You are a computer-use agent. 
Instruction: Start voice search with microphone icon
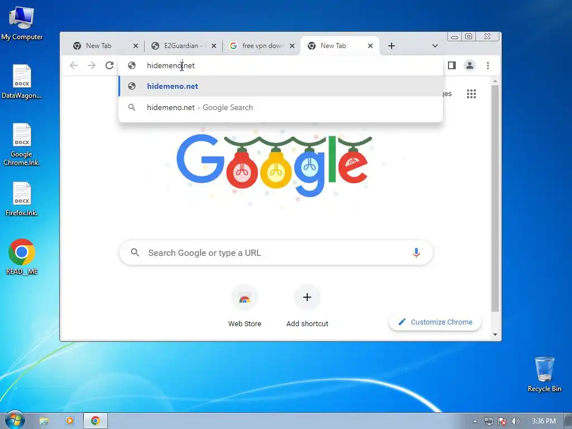tap(416, 253)
